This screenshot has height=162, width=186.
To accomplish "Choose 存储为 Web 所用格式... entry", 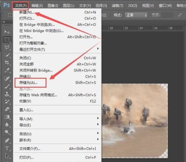I will tap(57, 95).
